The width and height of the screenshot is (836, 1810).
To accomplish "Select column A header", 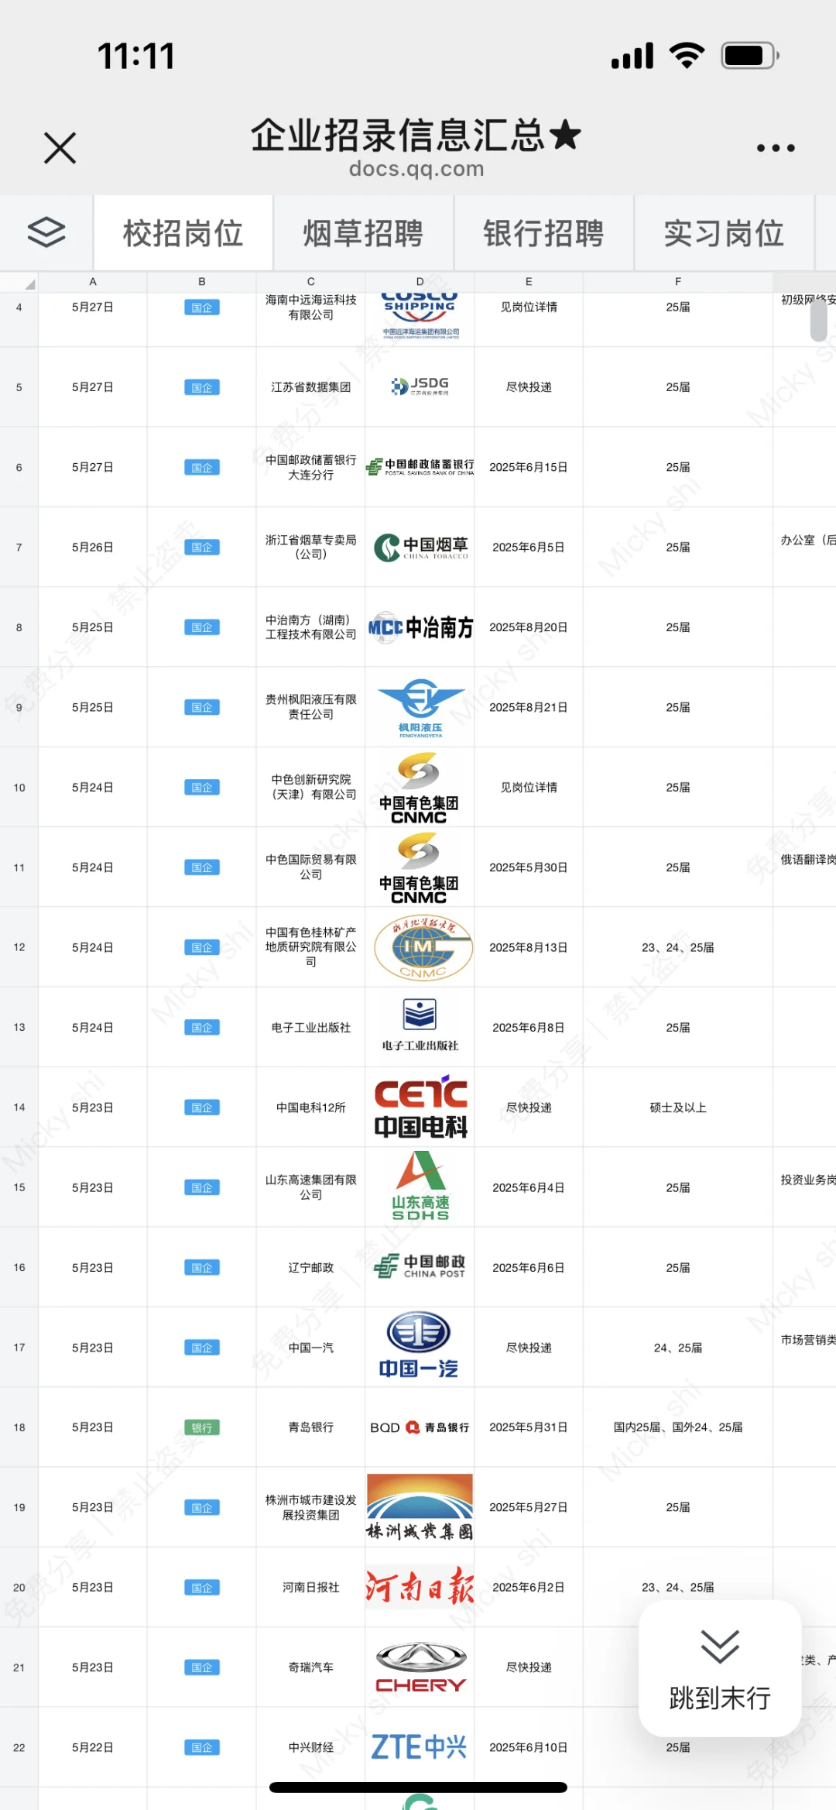I will coord(93,282).
